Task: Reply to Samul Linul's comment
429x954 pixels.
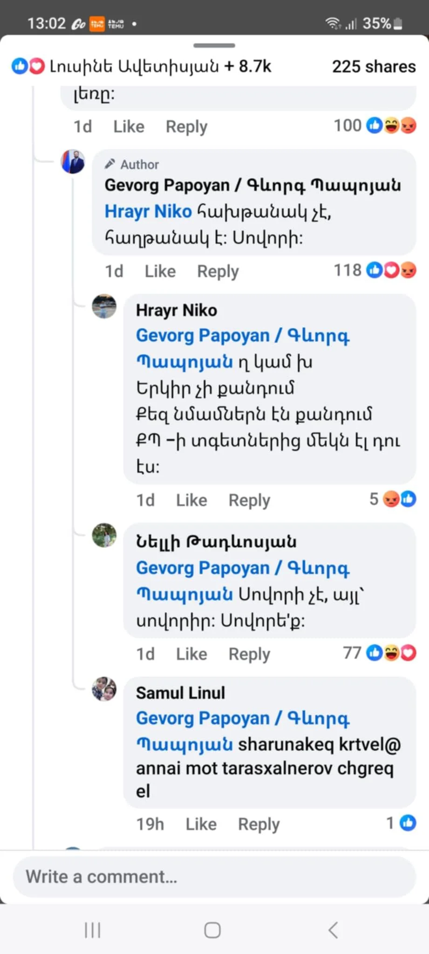Action: click(259, 824)
